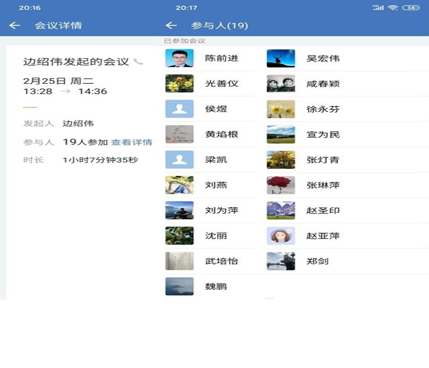Tap back arrow beside 会议详情 title
429x368 pixels.
[x=15, y=26]
